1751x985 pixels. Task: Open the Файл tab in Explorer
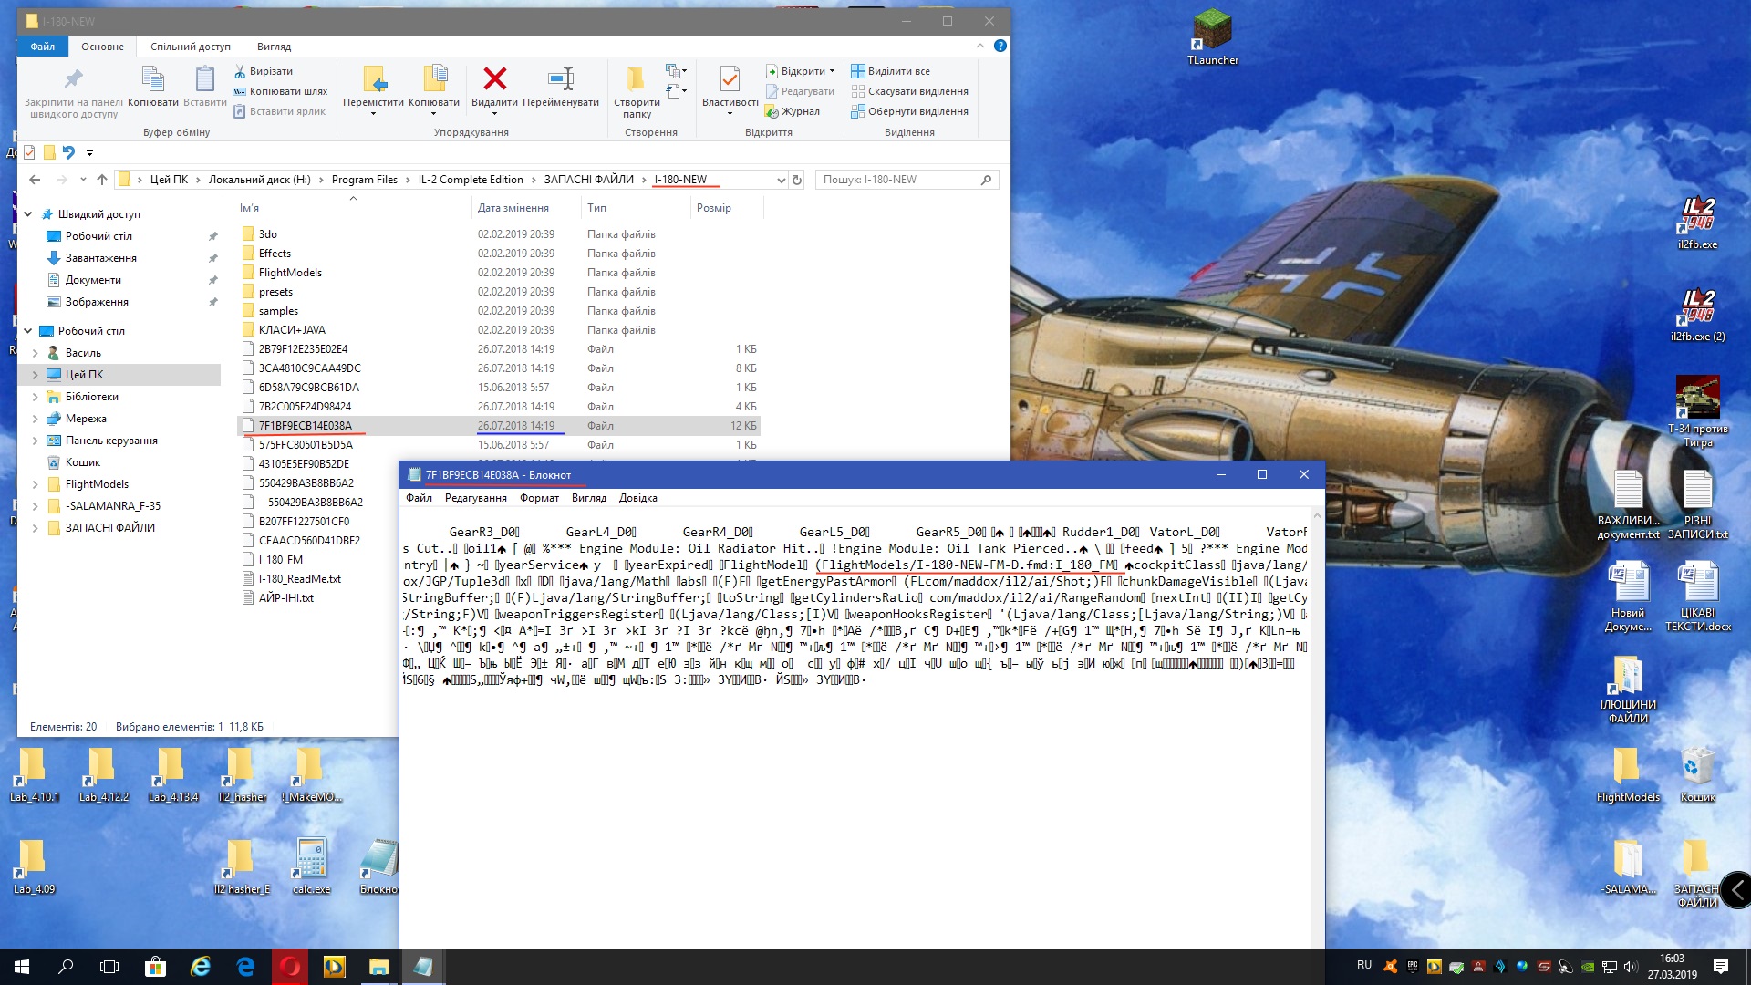[x=42, y=47]
